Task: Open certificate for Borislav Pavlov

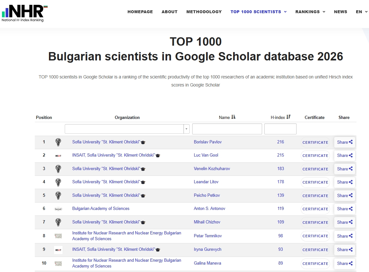Action: click(315, 142)
